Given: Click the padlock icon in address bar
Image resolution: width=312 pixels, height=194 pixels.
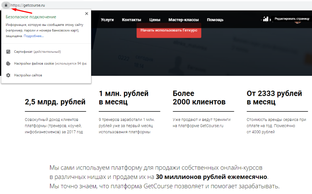Looking at the screenshot, I should coord(6,5).
